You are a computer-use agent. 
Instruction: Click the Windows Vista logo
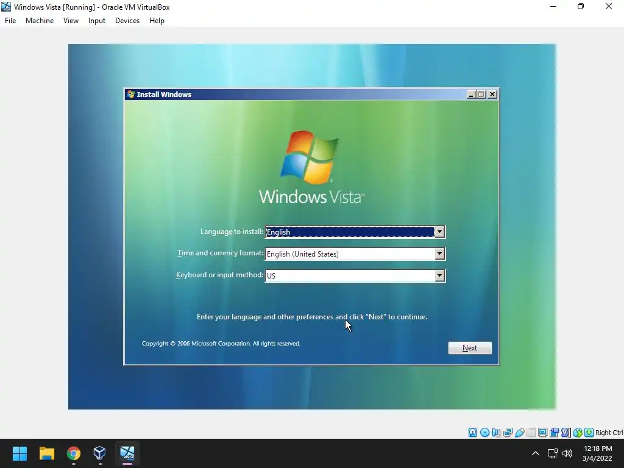[311, 168]
